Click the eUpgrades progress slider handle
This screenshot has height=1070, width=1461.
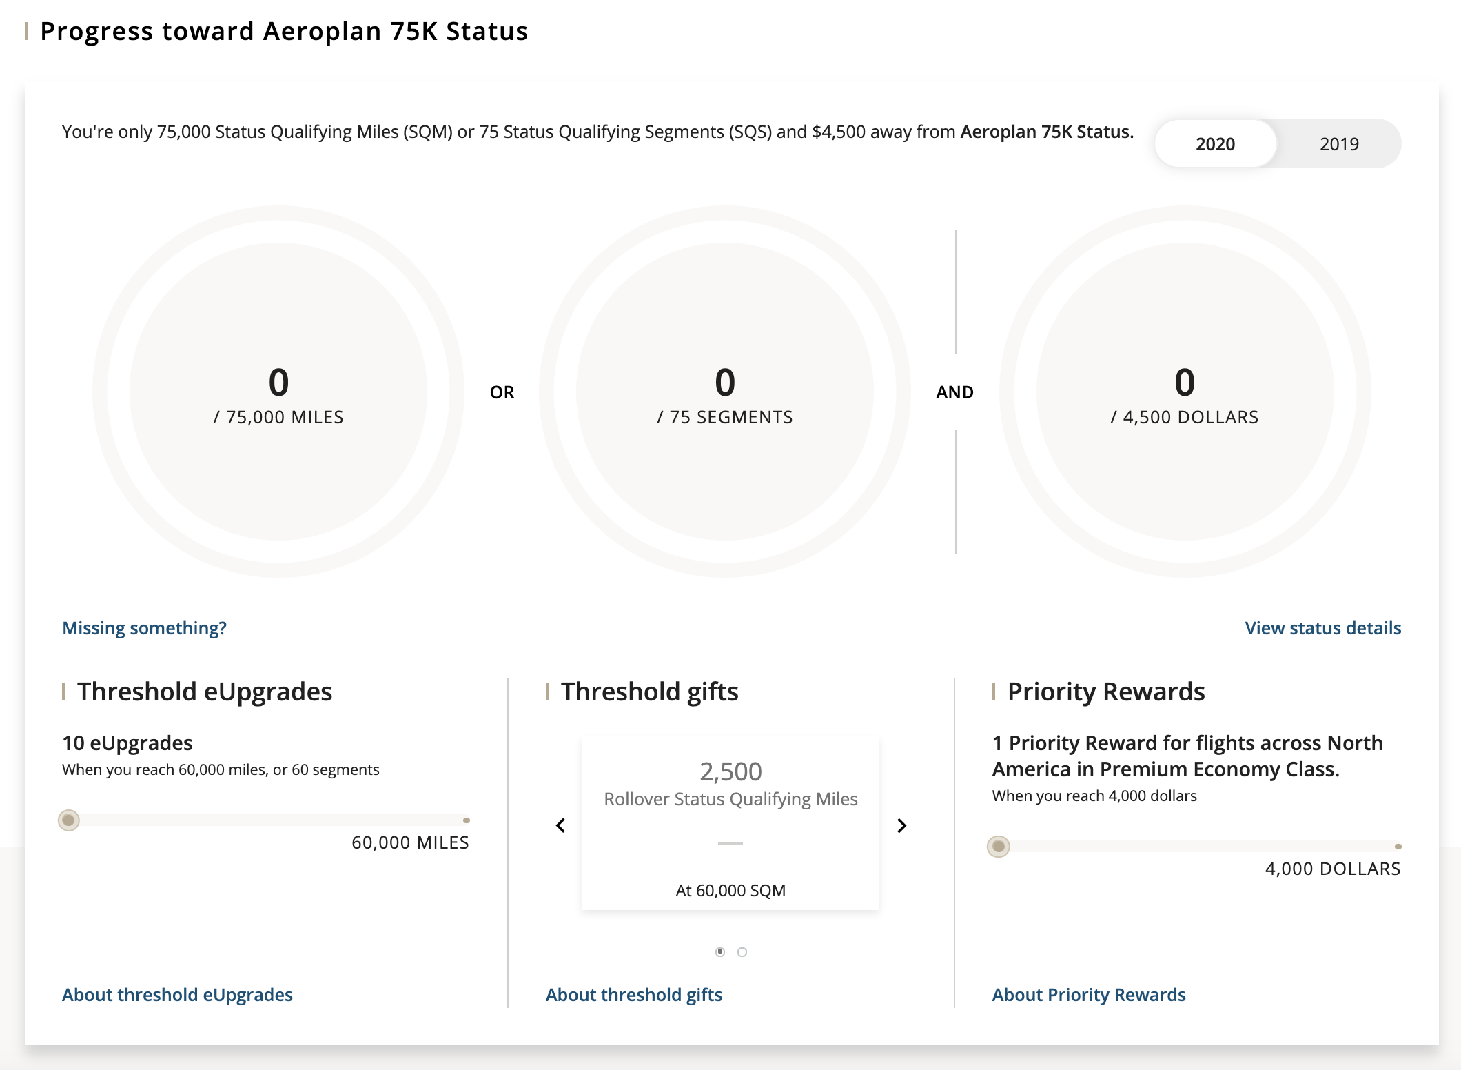68,820
